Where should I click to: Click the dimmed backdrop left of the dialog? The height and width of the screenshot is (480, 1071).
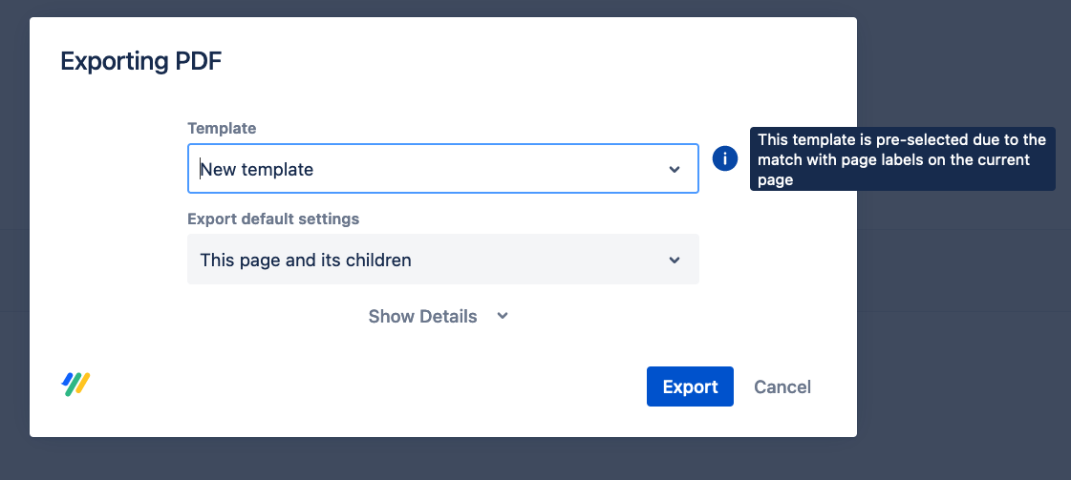[x=14, y=239]
